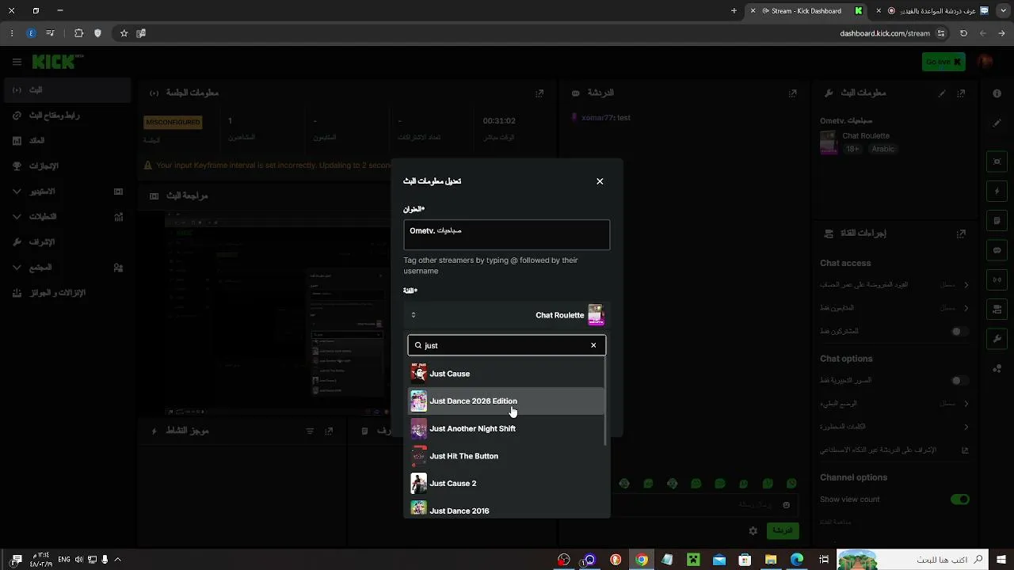1014x570 pixels.
Task: Choose Just Dance 2026 Edition category
Action: coord(506,401)
